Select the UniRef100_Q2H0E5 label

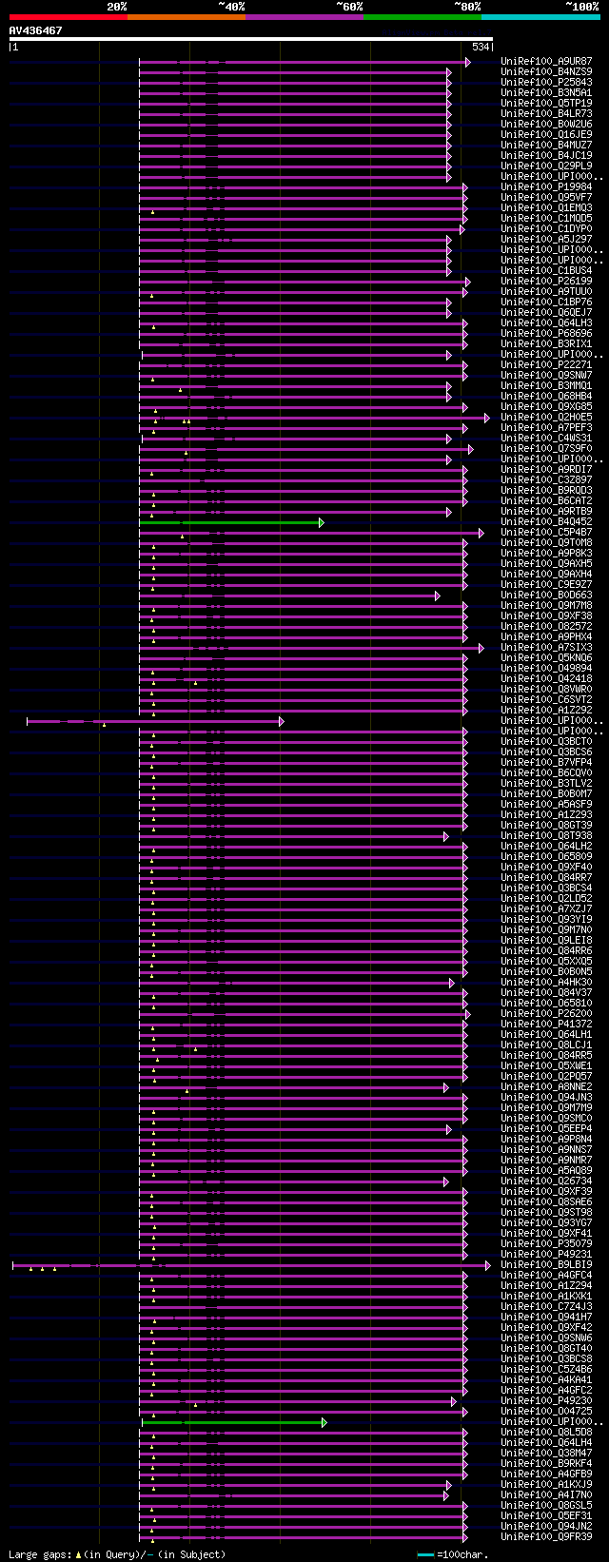click(546, 418)
